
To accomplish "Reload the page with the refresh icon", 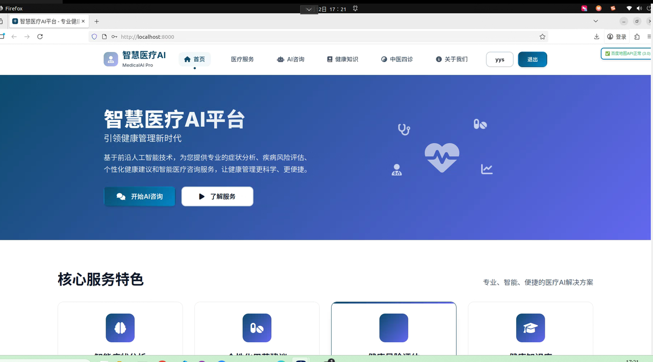I will [x=40, y=37].
